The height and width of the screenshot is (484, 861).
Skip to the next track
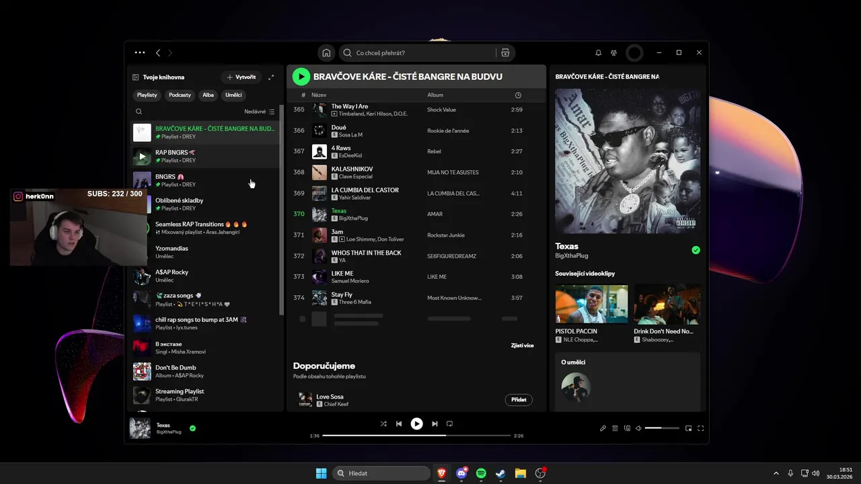[x=435, y=424]
